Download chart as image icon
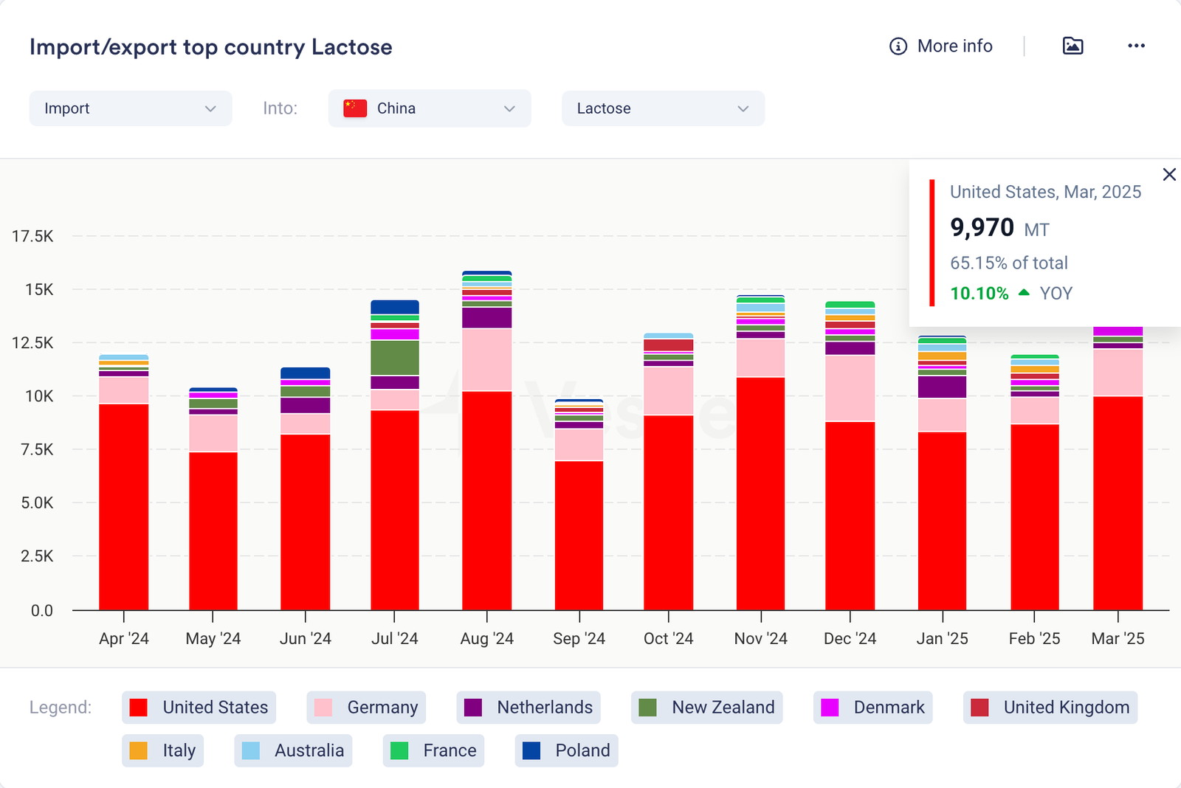The width and height of the screenshot is (1181, 788). [x=1072, y=46]
